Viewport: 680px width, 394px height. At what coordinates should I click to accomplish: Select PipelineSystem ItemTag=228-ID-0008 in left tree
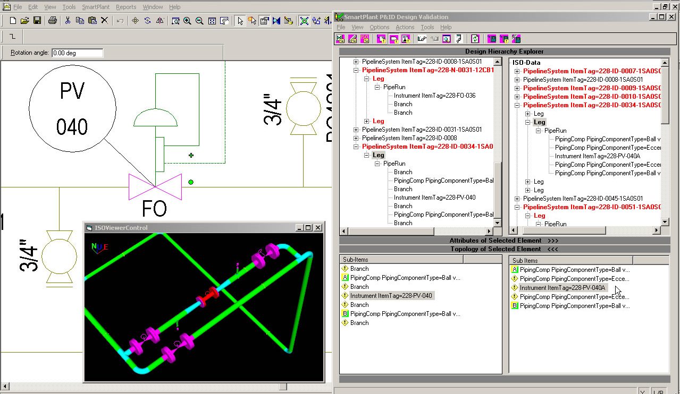pos(409,138)
